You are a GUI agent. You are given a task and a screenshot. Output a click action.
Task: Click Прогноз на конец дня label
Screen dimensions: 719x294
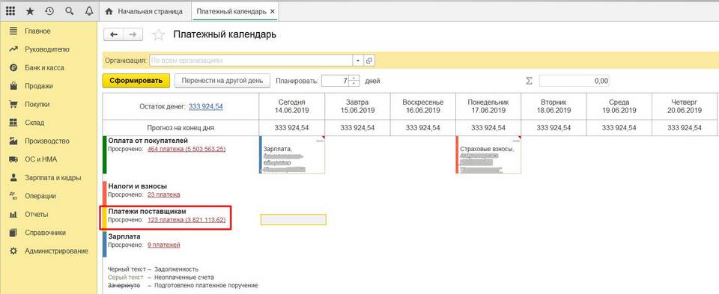tap(180, 128)
